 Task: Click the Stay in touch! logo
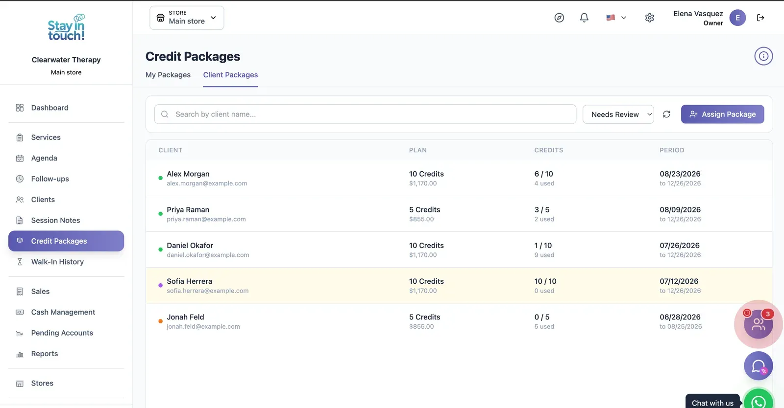tap(66, 28)
